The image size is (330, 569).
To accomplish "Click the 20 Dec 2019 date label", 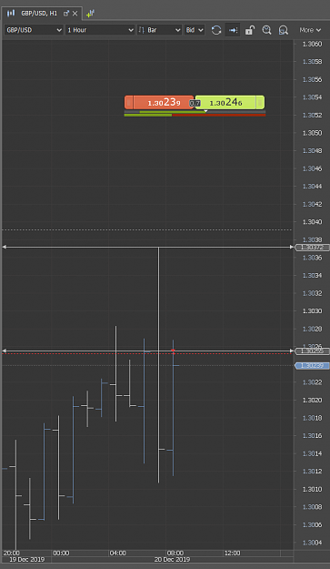I will (172, 560).
